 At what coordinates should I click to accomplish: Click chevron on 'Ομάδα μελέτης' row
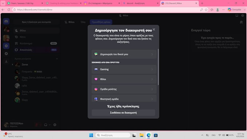(152, 89)
